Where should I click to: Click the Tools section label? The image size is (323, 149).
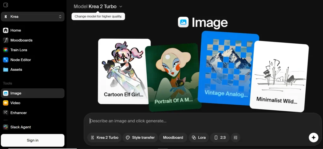(x=8, y=83)
